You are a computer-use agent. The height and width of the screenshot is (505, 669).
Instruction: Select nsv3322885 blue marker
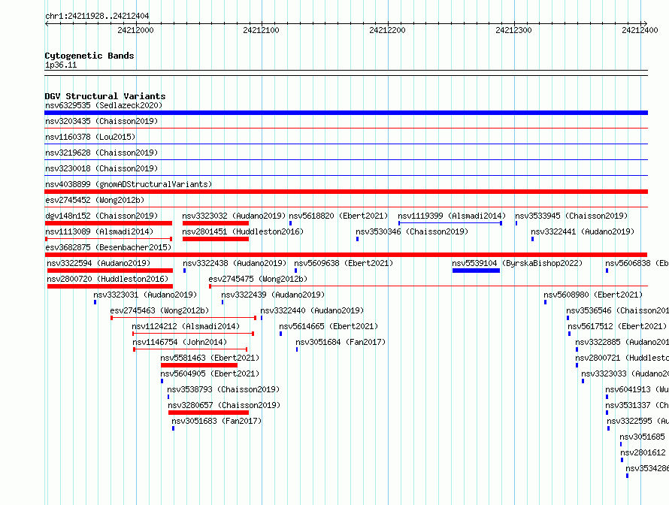(x=577, y=349)
